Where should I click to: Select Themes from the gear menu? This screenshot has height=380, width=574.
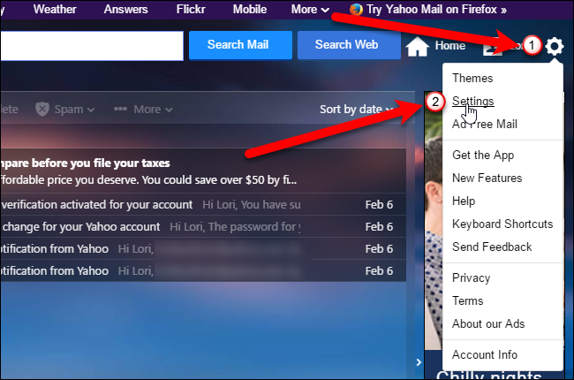[472, 78]
